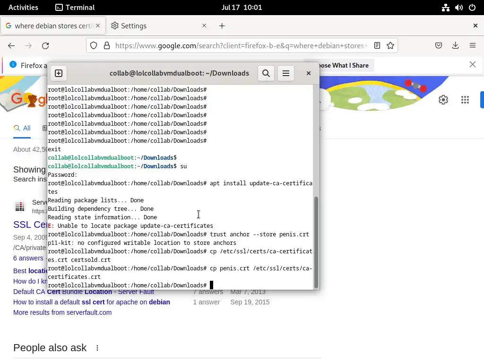
Task: Open a new Firefox tab
Action: pyautogui.click(x=222, y=26)
